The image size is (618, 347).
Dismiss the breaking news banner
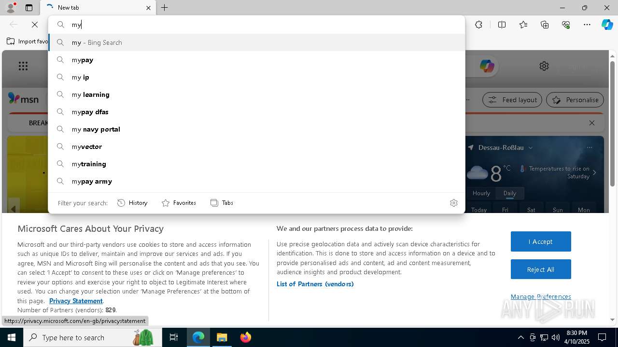pyautogui.click(x=592, y=123)
